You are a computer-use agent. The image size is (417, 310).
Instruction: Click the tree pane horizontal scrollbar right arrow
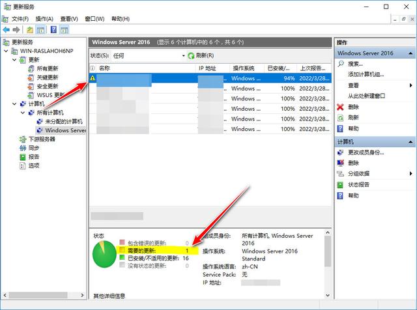click(x=82, y=295)
